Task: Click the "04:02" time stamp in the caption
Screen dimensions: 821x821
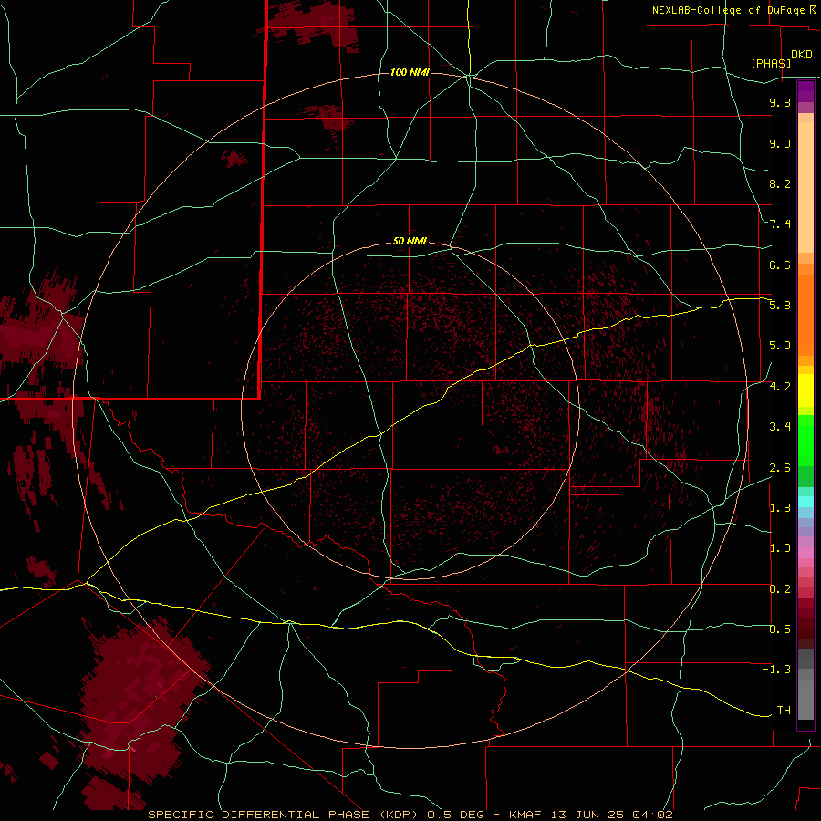Action: tap(652, 815)
